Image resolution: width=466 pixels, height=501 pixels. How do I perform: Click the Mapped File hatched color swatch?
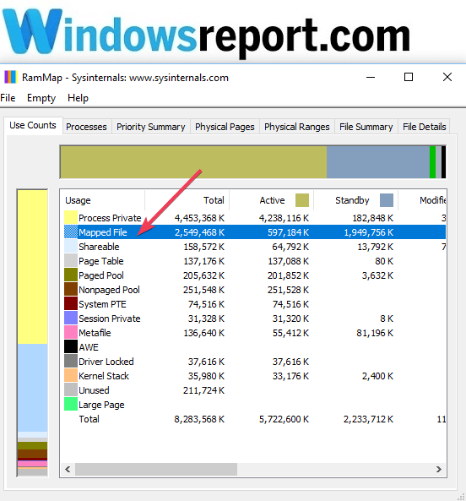coord(71,231)
